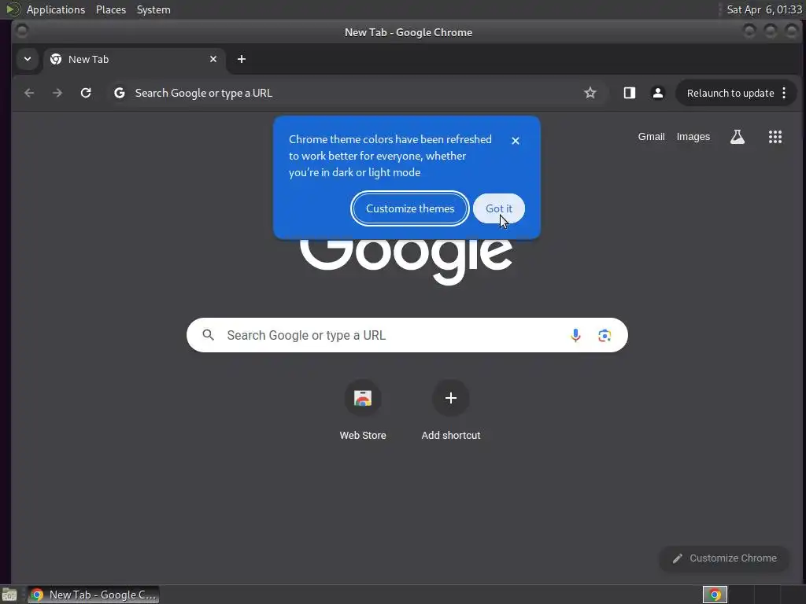Screen dimensions: 806x604
Task: Open the Google apps grid
Action: click(775, 137)
